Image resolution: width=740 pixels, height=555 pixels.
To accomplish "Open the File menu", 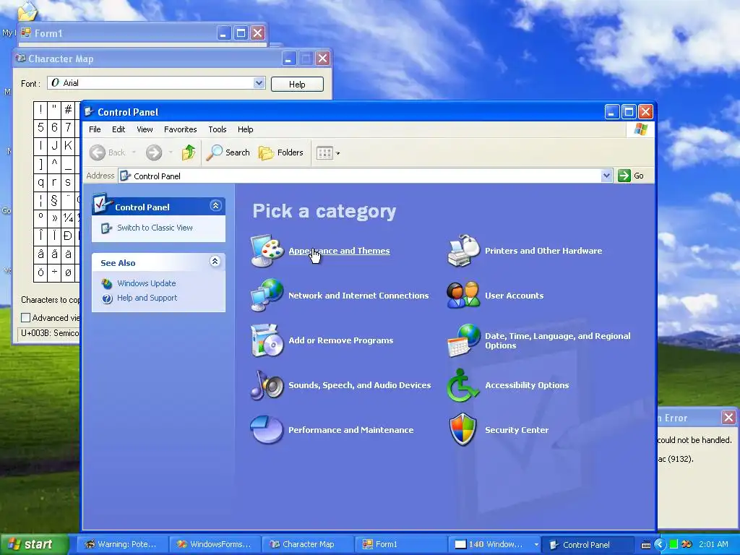I will tap(95, 129).
